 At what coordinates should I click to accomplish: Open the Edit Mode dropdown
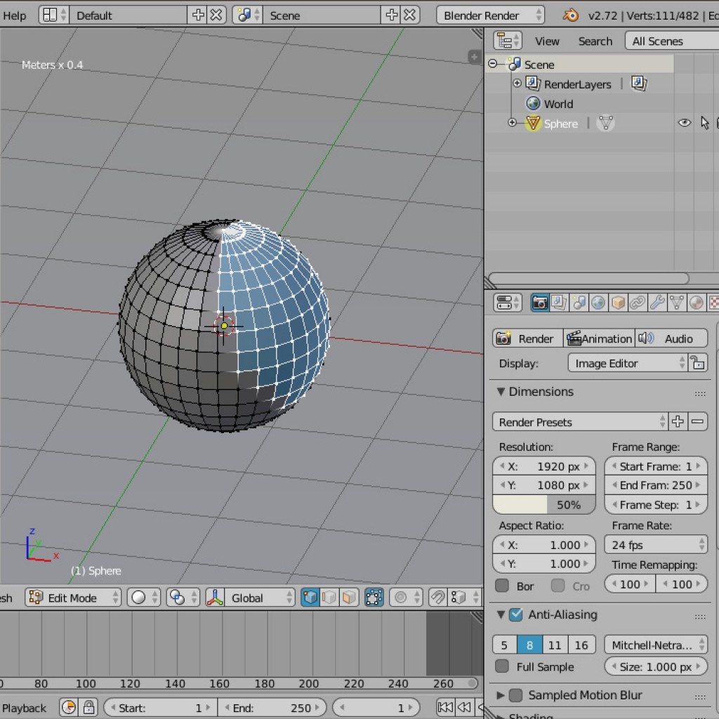click(73, 598)
